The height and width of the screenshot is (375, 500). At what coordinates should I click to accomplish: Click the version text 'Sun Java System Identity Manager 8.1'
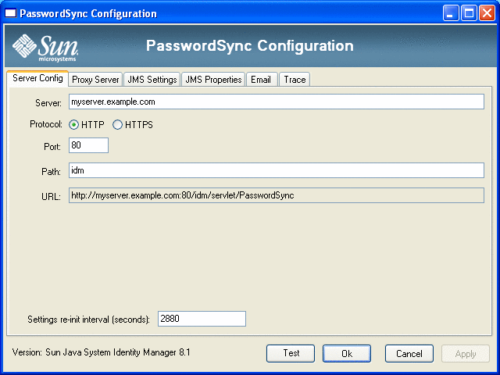(x=118, y=352)
